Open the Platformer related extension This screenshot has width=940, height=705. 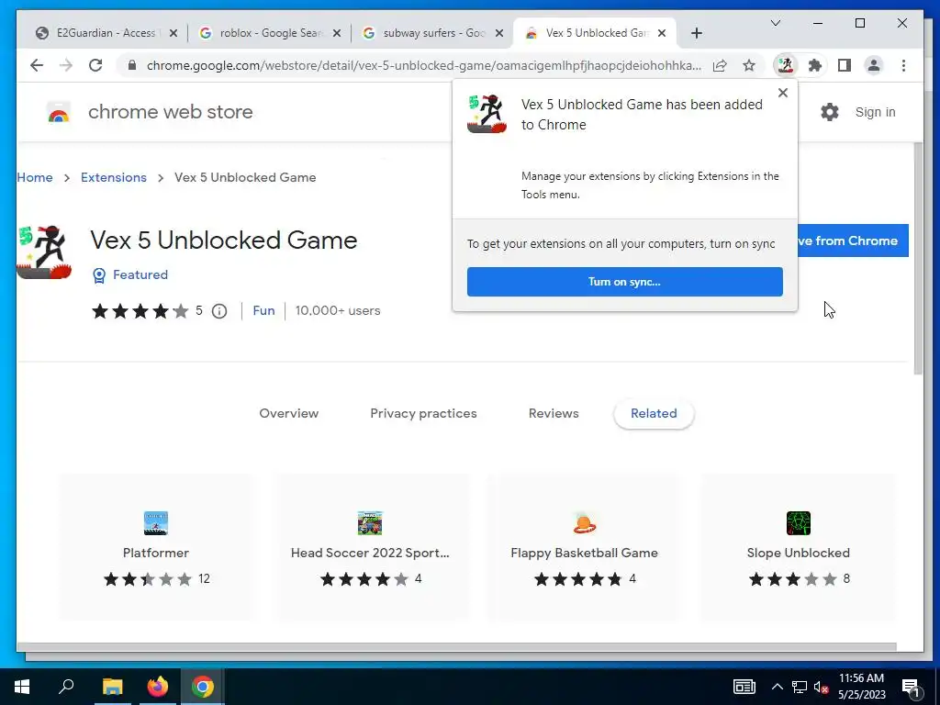156,547
